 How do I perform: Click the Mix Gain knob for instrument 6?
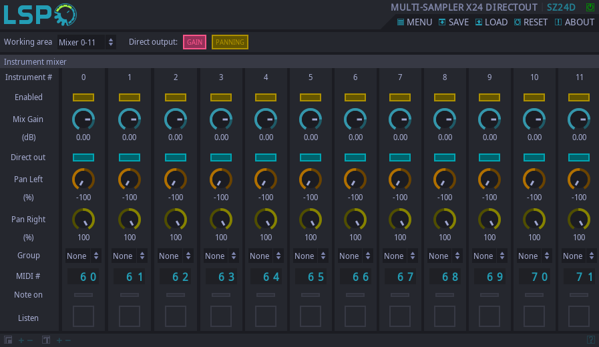click(355, 119)
